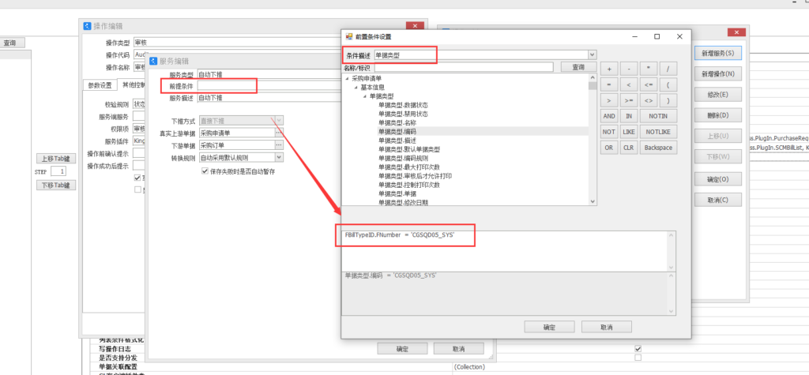Collapse the 采购申请单 tree node
The image size is (809, 375).
[348, 78]
